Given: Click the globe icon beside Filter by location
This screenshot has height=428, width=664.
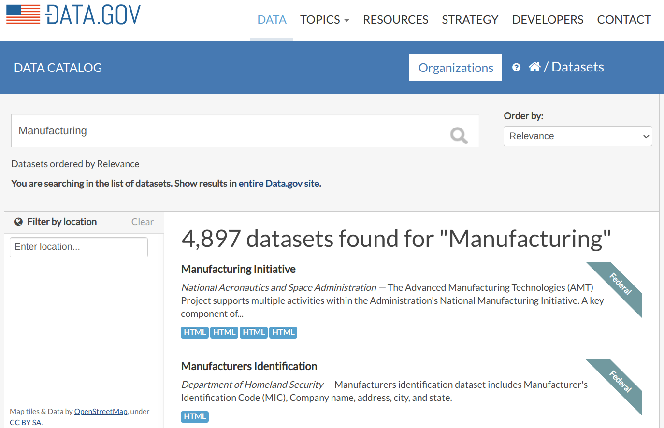Looking at the screenshot, I should pos(18,222).
